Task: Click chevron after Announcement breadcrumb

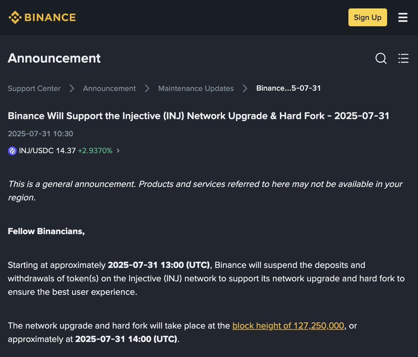Action: (x=147, y=88)
